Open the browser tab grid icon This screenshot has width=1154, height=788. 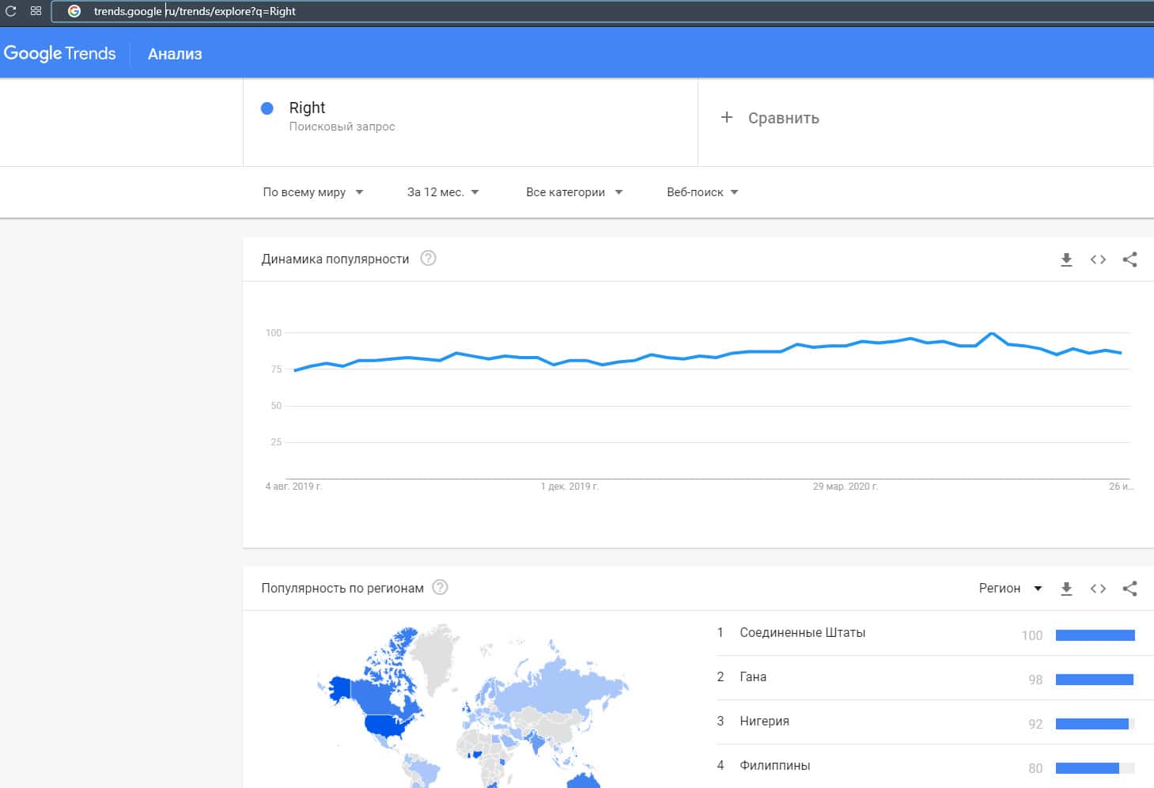point(36,11)
